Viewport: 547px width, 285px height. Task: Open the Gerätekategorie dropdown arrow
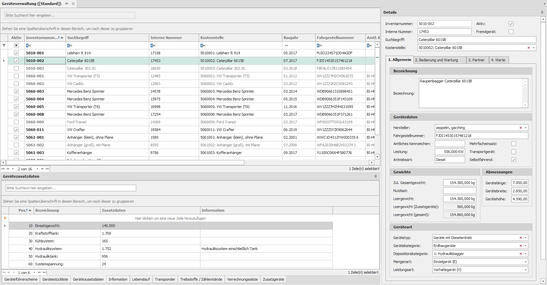point(526,246)
